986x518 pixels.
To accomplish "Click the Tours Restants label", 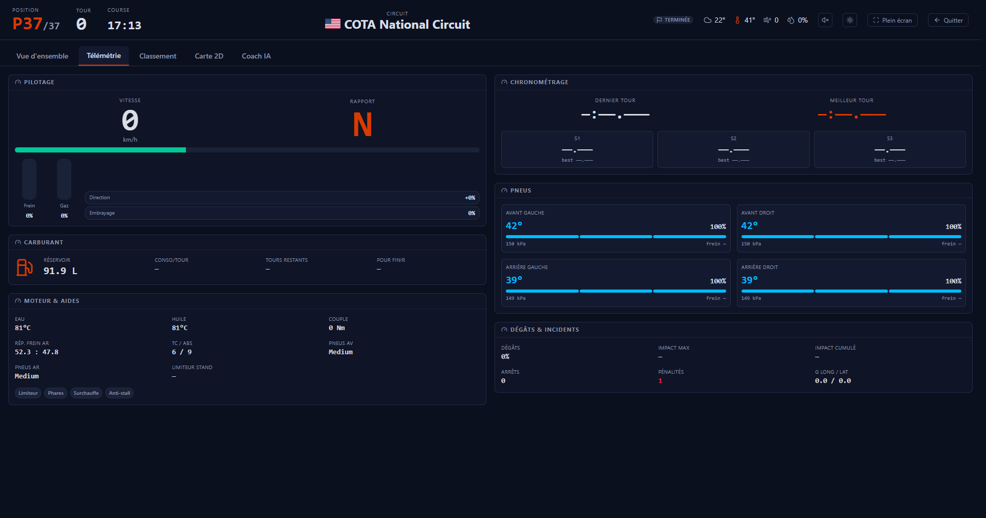I will coord(287,260).
